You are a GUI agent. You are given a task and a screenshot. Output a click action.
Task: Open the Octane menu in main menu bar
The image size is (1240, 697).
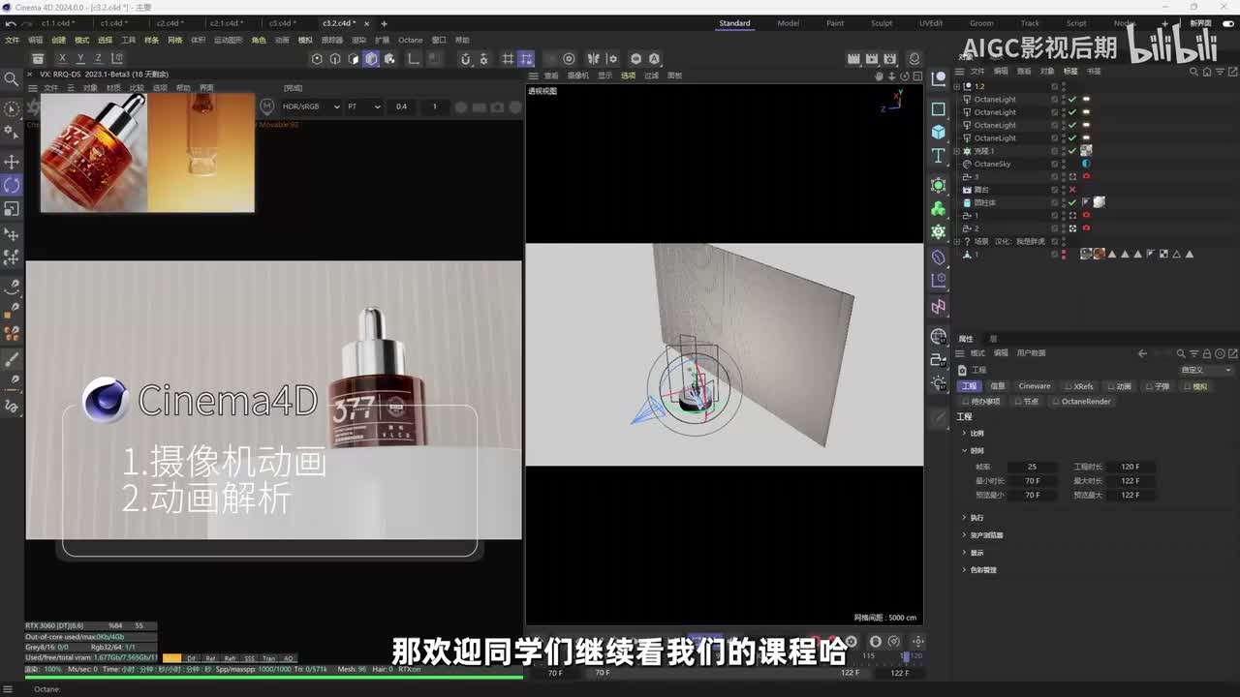411,41
